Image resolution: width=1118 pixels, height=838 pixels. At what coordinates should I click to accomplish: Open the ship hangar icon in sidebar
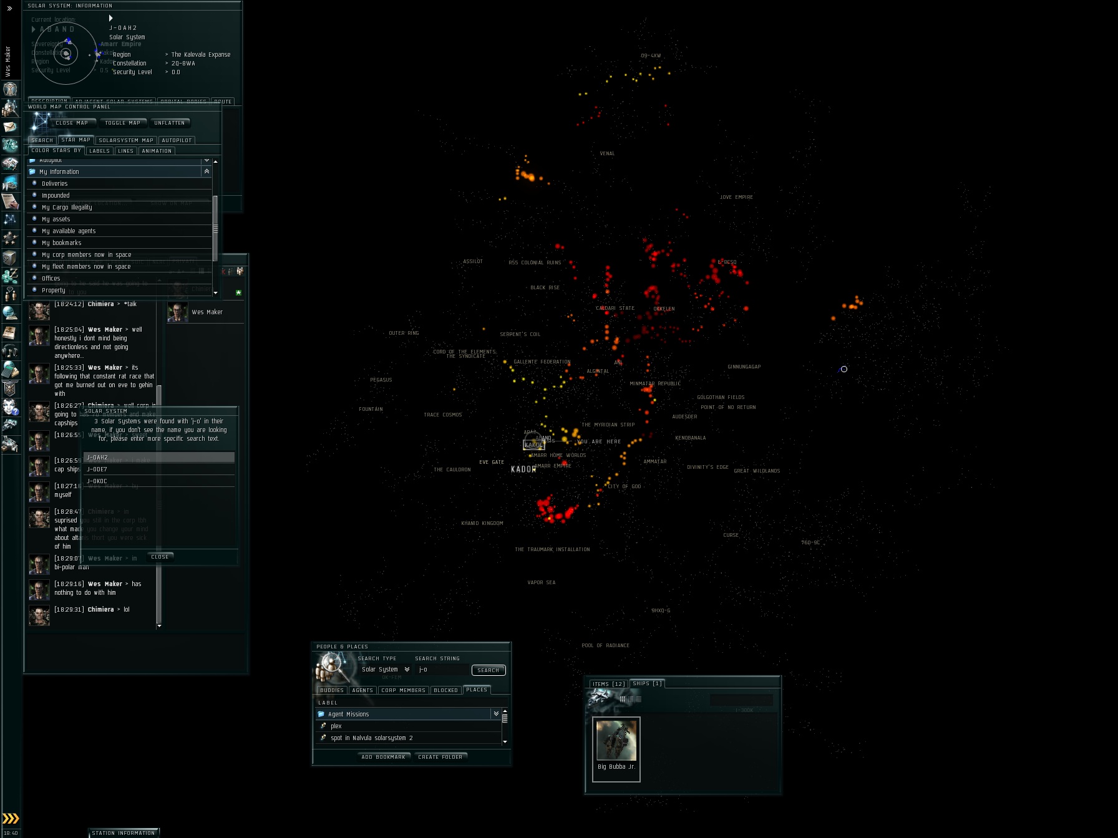pos(10,425)
